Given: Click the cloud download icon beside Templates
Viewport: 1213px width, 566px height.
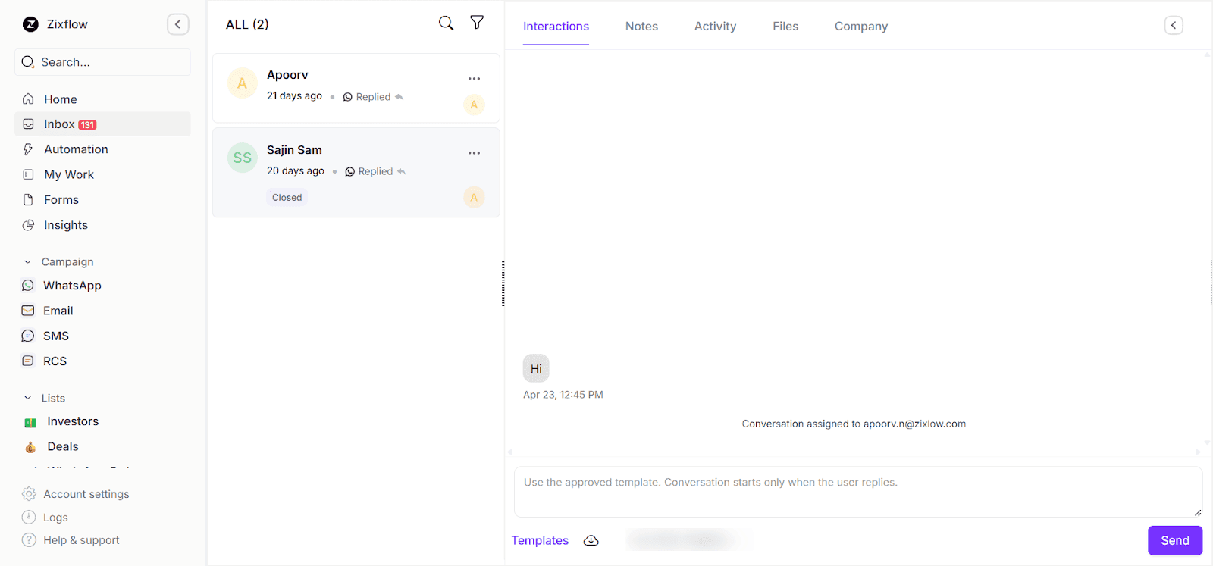Looking at the screenshot, I should (x=591, y=540).
